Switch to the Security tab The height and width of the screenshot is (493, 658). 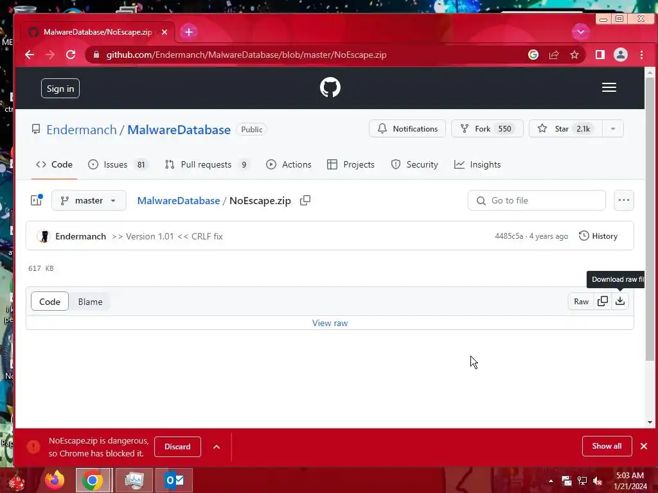(414, 164)
